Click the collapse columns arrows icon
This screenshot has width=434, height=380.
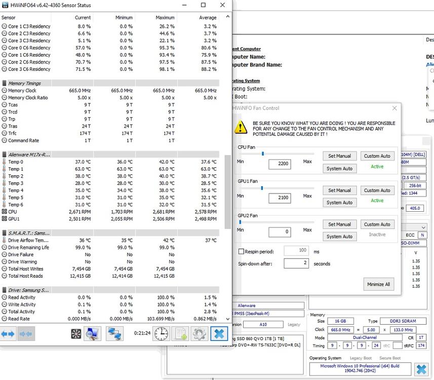pyautogui.click(x=25, y=334)
